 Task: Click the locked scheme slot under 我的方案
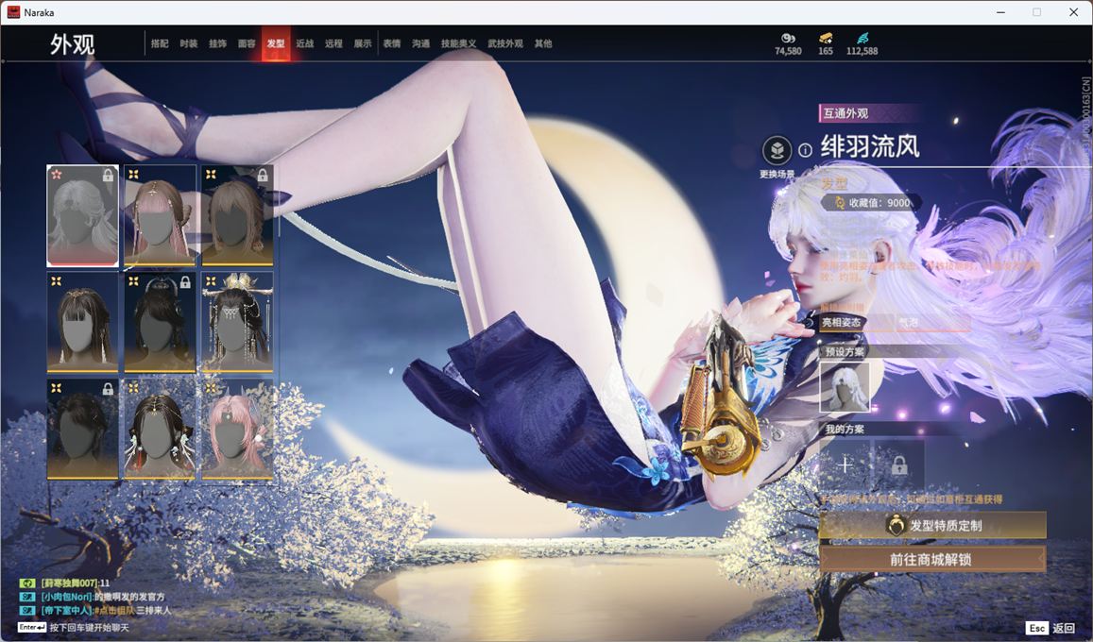899,465
